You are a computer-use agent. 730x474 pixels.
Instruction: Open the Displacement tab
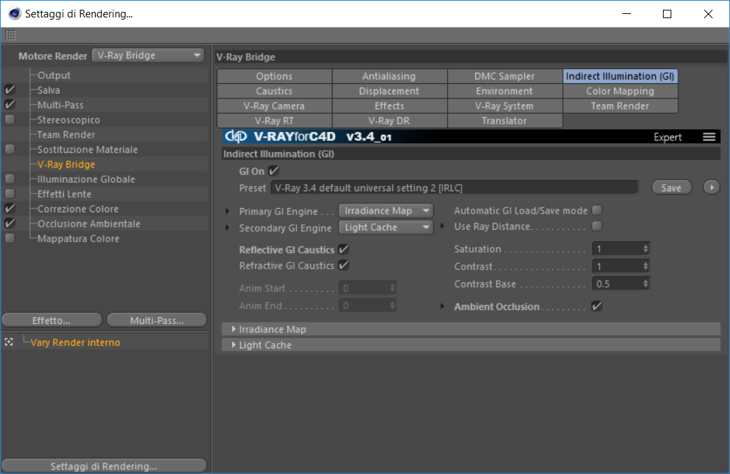[389, 91]
